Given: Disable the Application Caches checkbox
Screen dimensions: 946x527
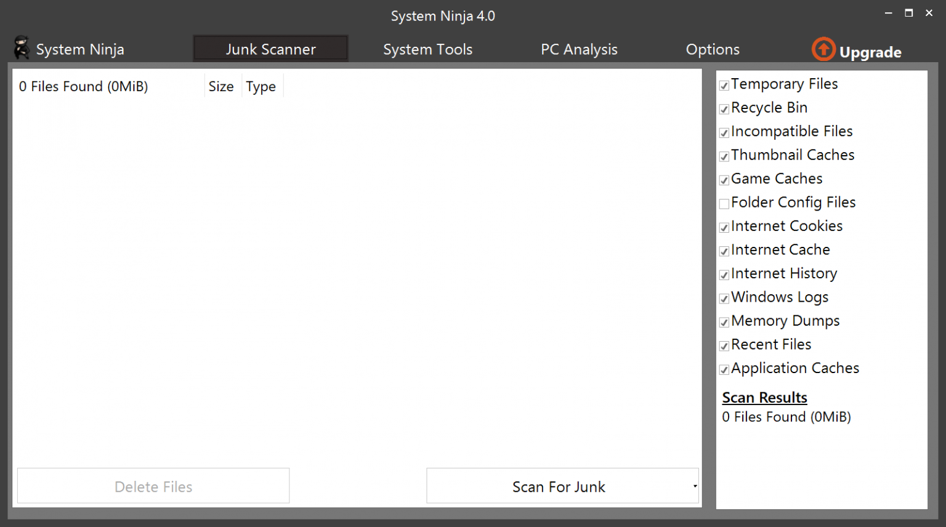Looking at the screenshot, I should [x=724, y=369].
